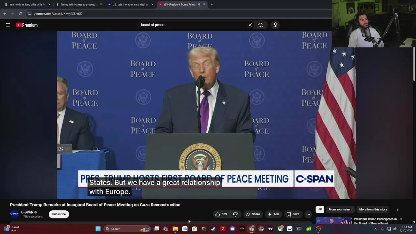Share the video
The height and width of the screenshot is (234, 416).
pos(253,214)
